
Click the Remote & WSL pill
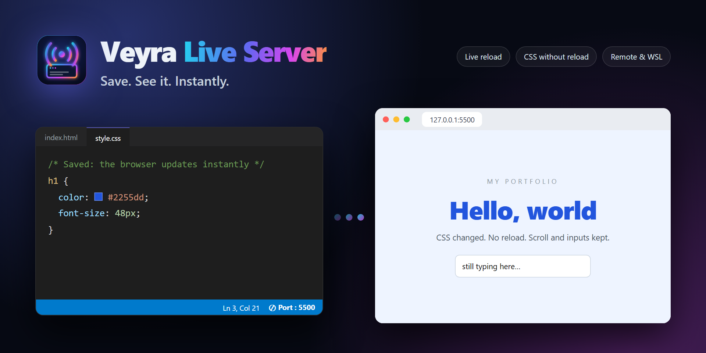[x=637, y=57]
